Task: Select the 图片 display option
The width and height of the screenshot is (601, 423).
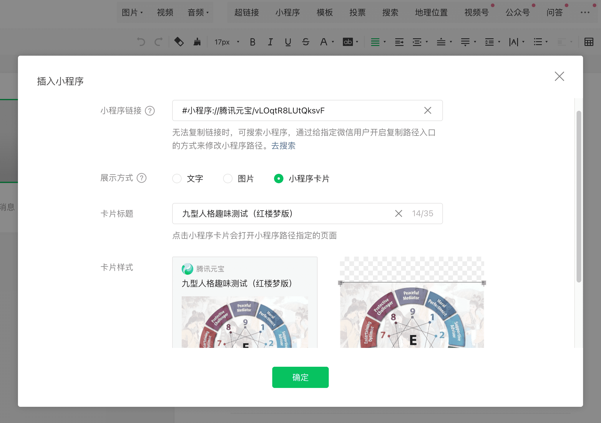Action: [x=228, y=179]
